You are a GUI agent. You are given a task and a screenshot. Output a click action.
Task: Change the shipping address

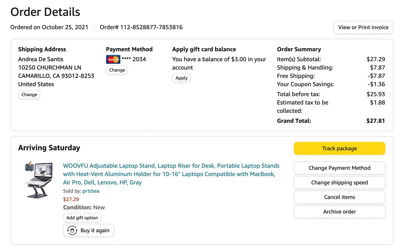(x=29, y=95)
